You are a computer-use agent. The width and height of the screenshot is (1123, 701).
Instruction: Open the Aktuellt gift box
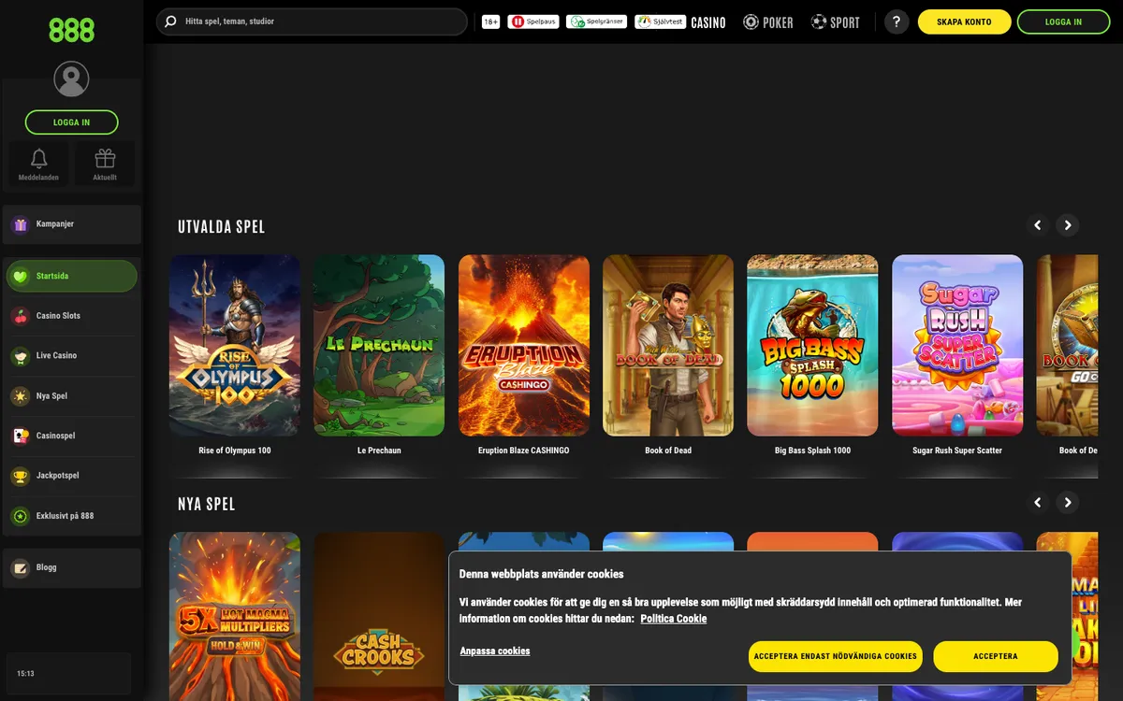coord(105,164)
